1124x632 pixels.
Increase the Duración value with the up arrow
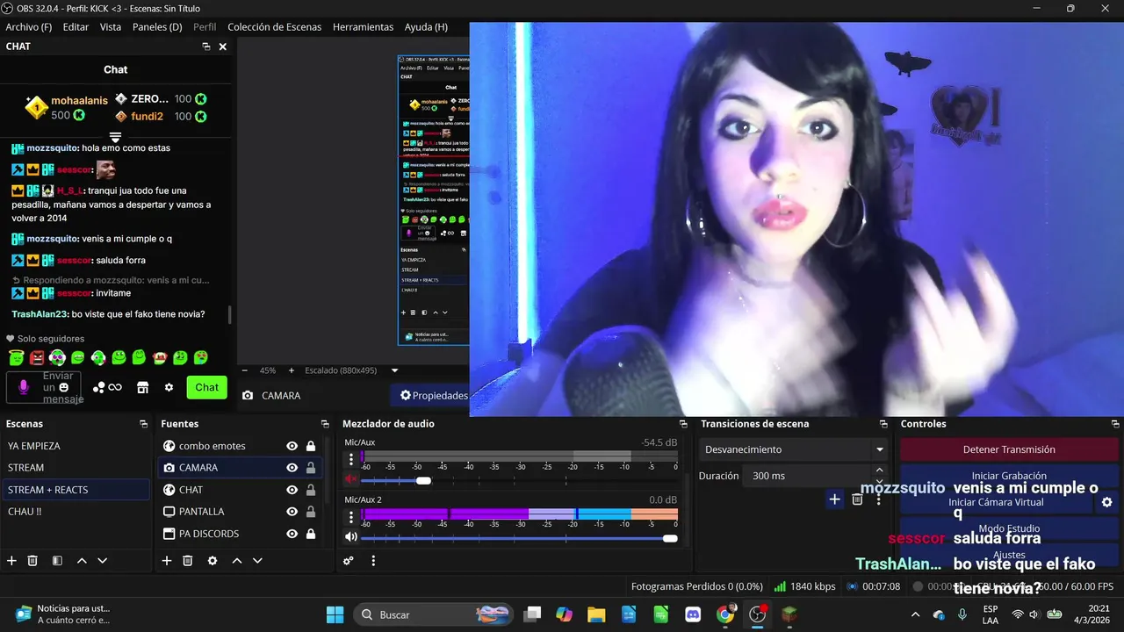click(880, 471)
